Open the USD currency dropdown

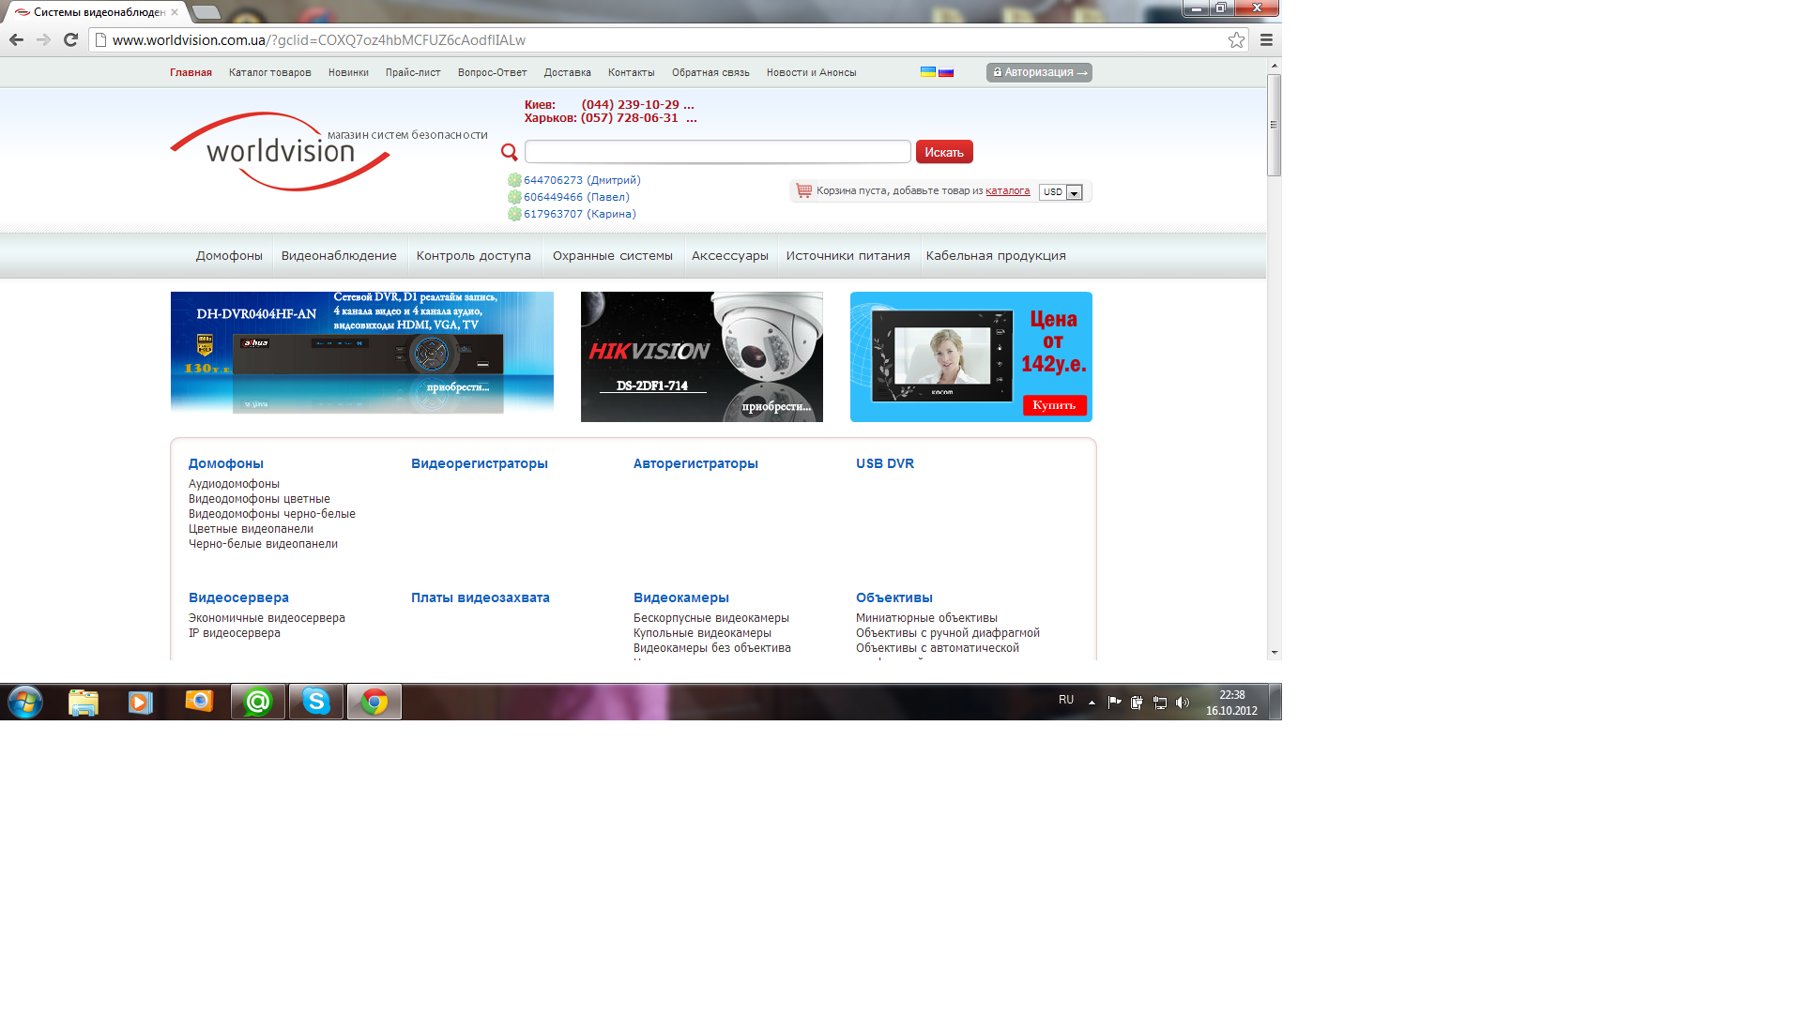click(x=1061, y=191)
